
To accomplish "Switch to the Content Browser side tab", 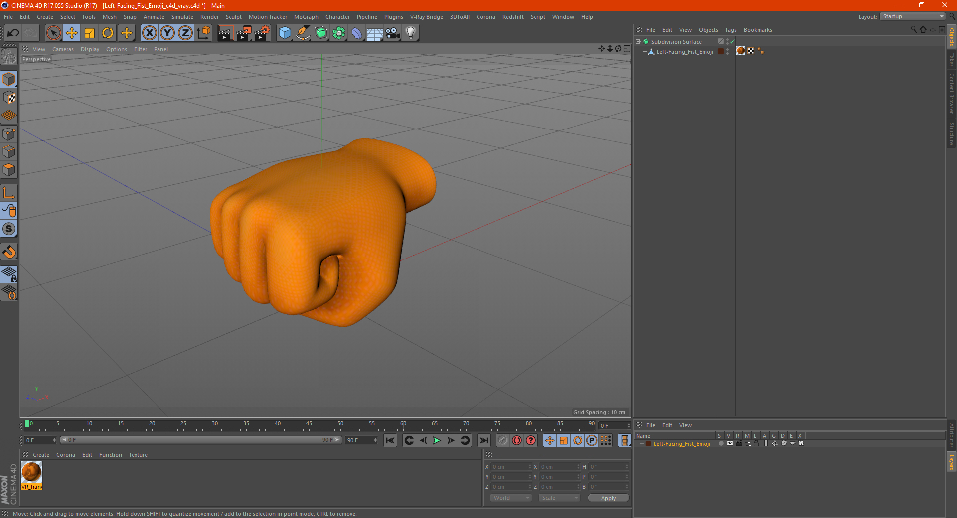I will [x=952, y=93].
